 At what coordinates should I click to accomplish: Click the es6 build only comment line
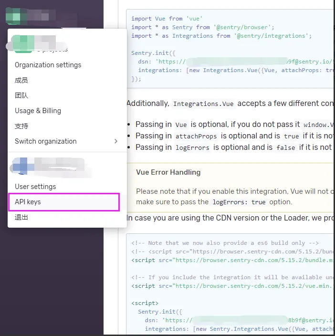225,243
